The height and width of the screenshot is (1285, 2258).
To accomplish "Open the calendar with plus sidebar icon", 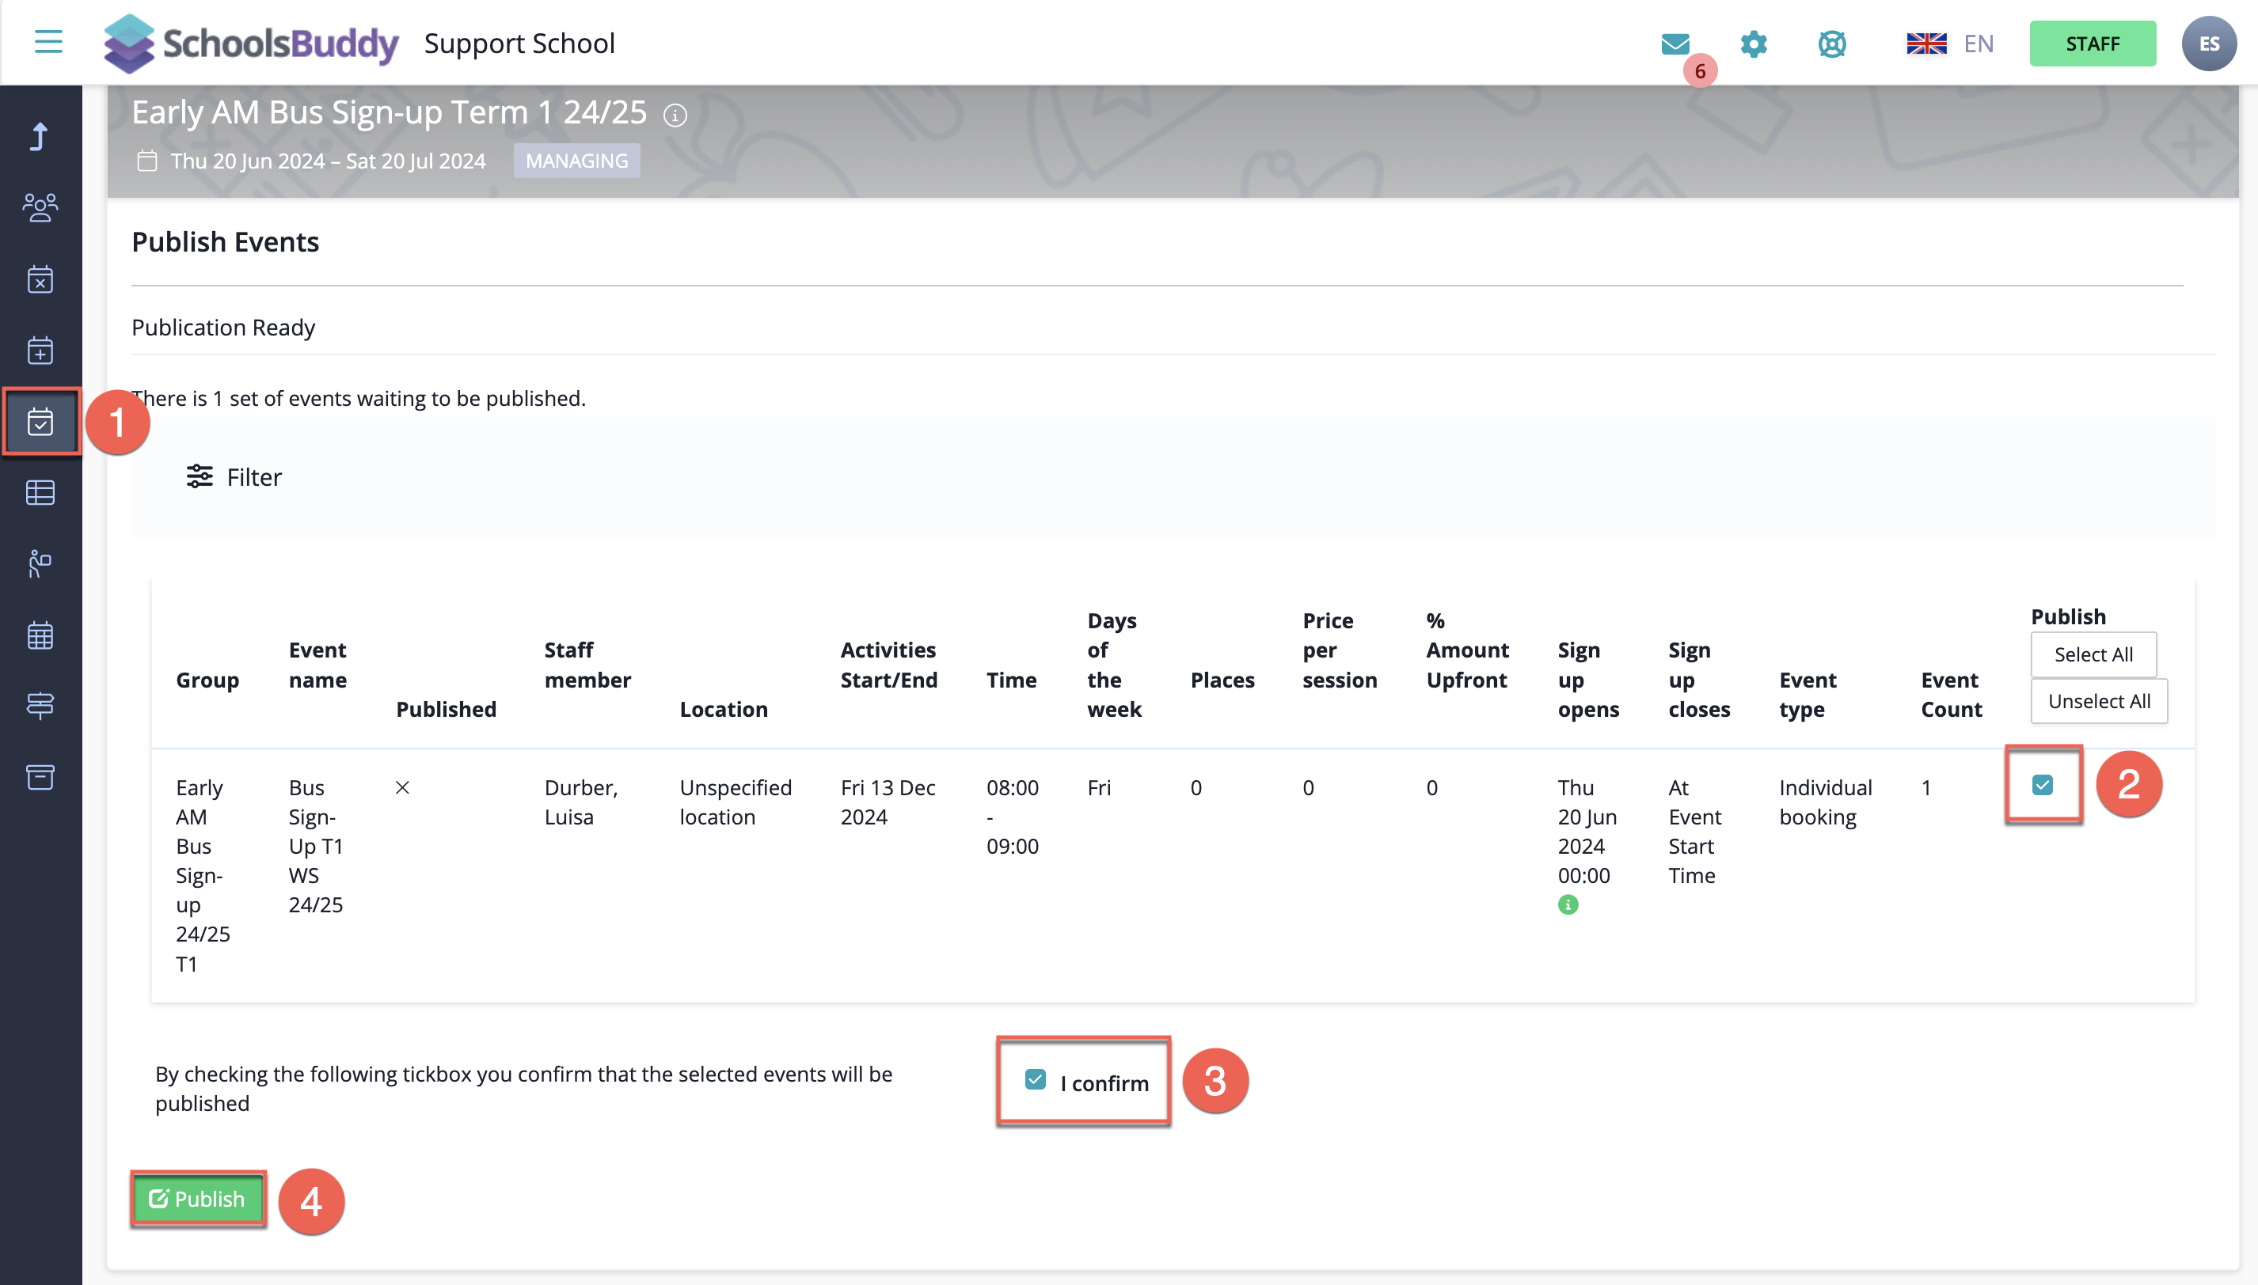I will pyautogui.click(x=40, y=351).
